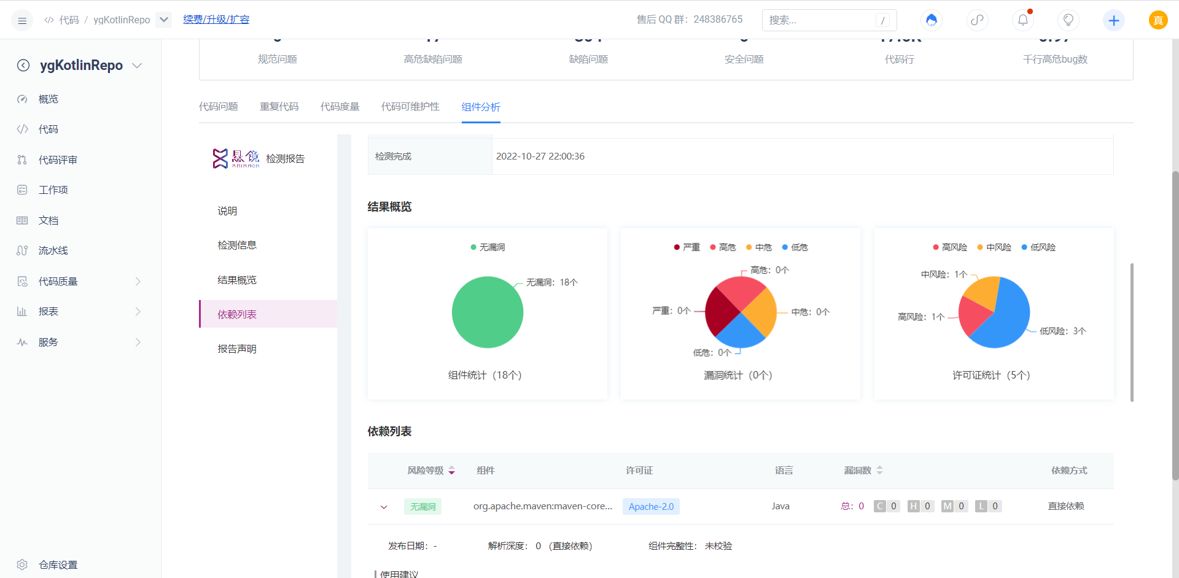Open 仓库设置 gear at bottom
This screenshot has height=578, width=1179.
pos(22,565)
